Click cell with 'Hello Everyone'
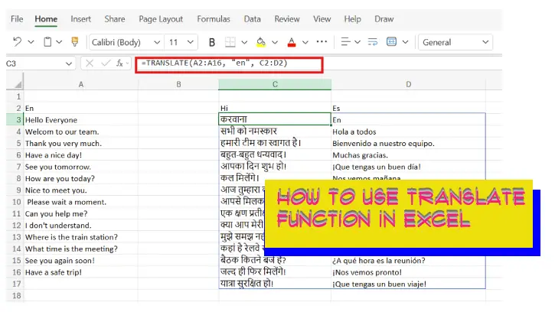The width and height of the screenshot is (555, 312). pyautogui.click(x=80, y=120)
